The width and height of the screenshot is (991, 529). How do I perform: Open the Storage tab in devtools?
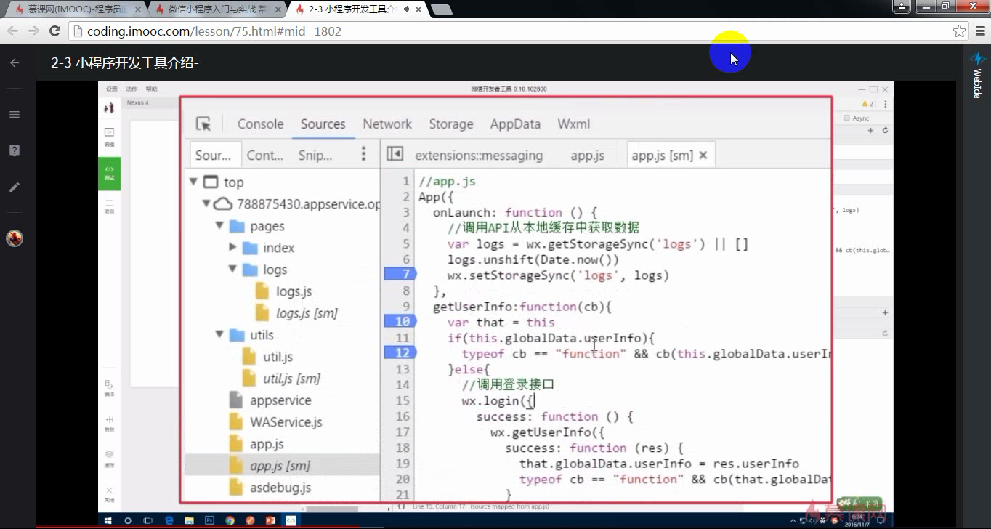(x=451, y=124)
